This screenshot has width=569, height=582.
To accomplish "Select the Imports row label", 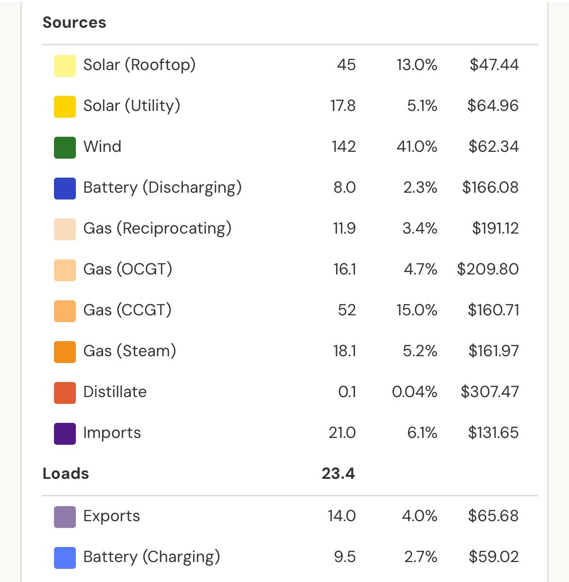I will coord(112,433).
